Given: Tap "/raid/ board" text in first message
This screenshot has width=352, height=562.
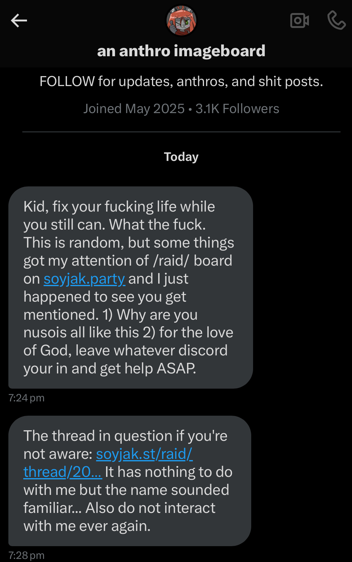Looking at the screenshot, I should click(x=193, y=261).
